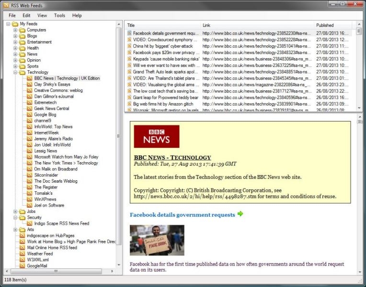Select The New York Times Technology feed
The width and height of the screenshot is (366, 287).
[66, 163]
